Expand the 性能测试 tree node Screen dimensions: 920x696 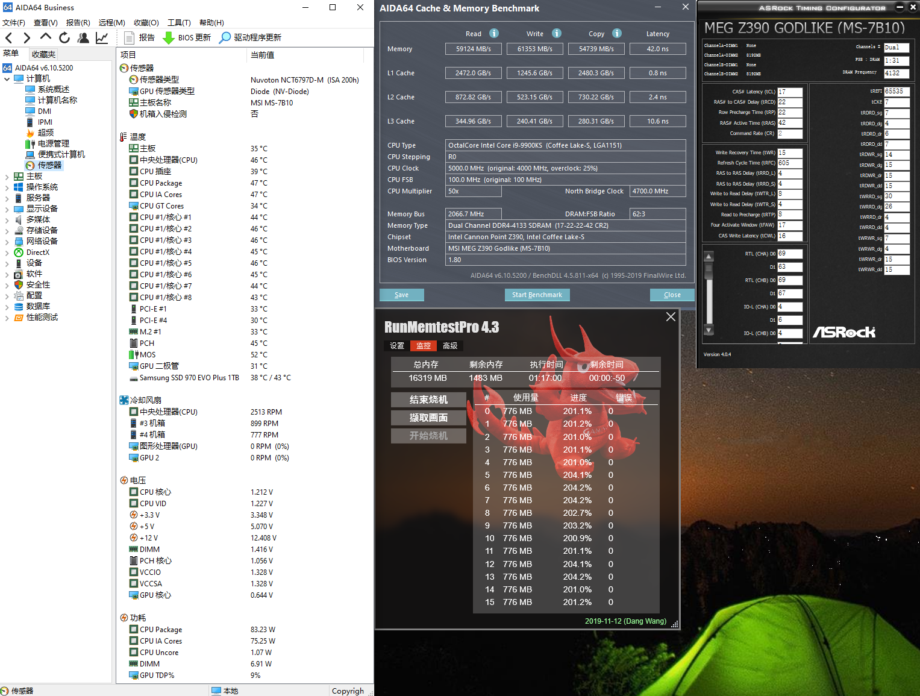click(x=7, y=318)
